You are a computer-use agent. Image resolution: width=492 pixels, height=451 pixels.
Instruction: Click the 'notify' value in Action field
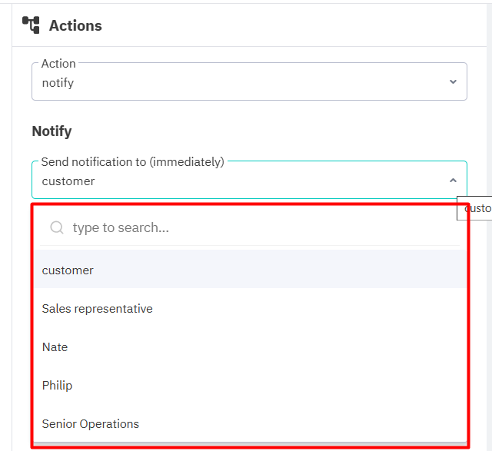tap(58, 82)
